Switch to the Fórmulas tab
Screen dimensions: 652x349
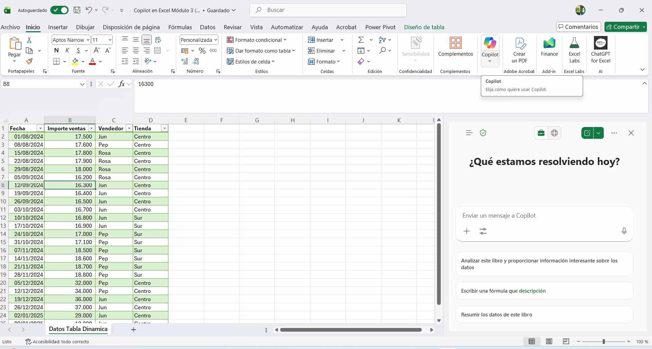(180, 27)
